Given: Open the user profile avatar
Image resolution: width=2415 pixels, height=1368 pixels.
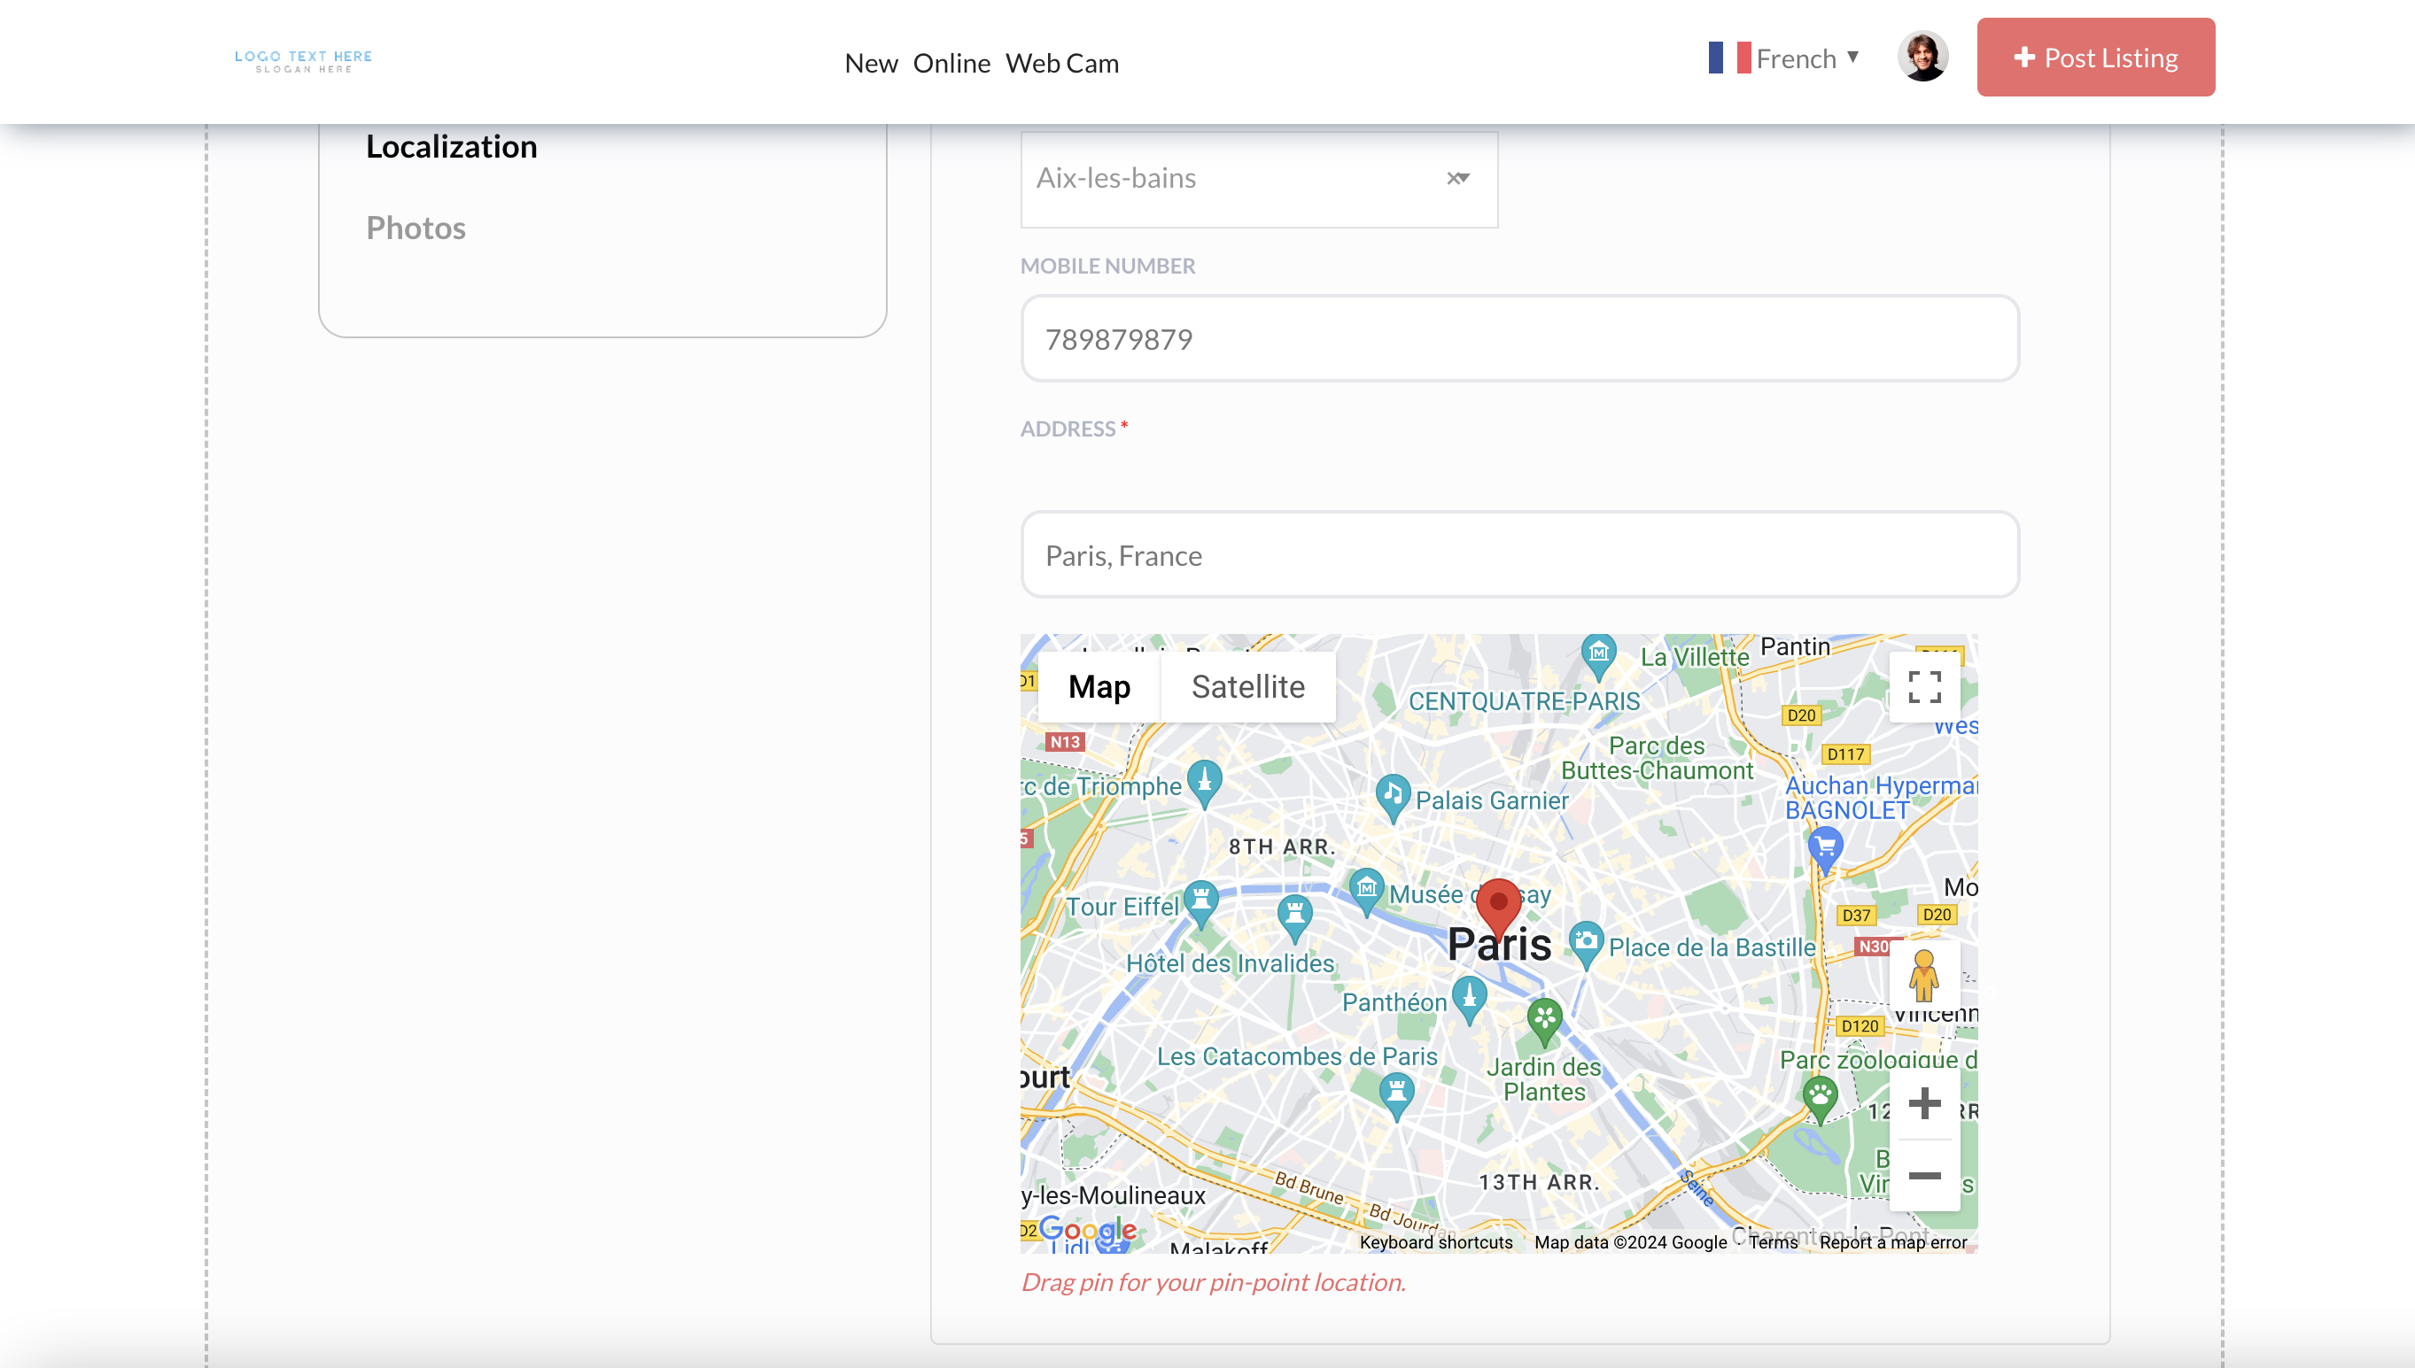Looking at the screenshot, I should 1922,58.
